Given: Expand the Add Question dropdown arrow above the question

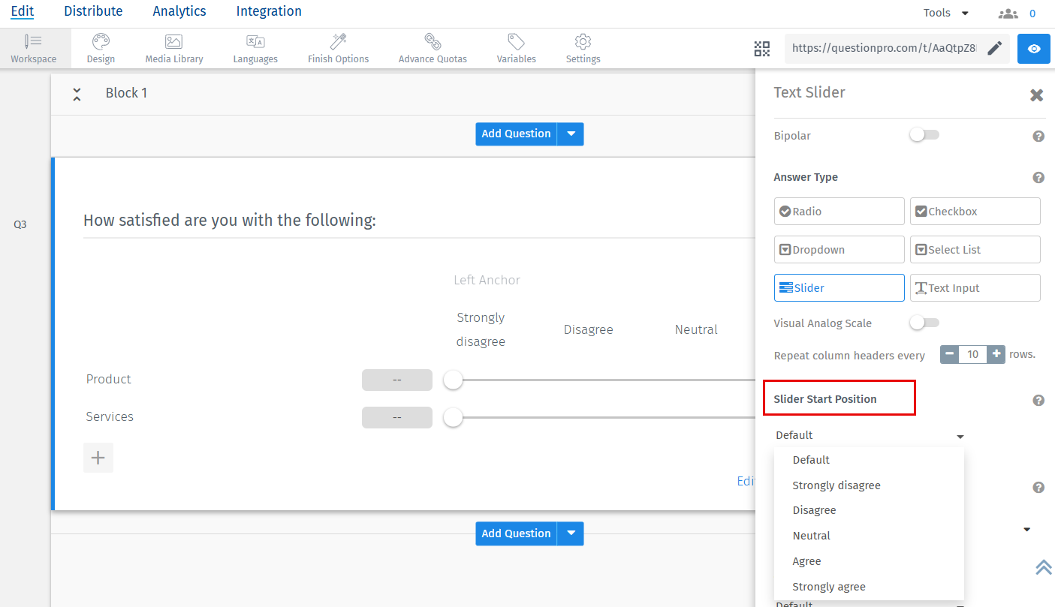Looking at the screenshot, I should coord(571,134).
